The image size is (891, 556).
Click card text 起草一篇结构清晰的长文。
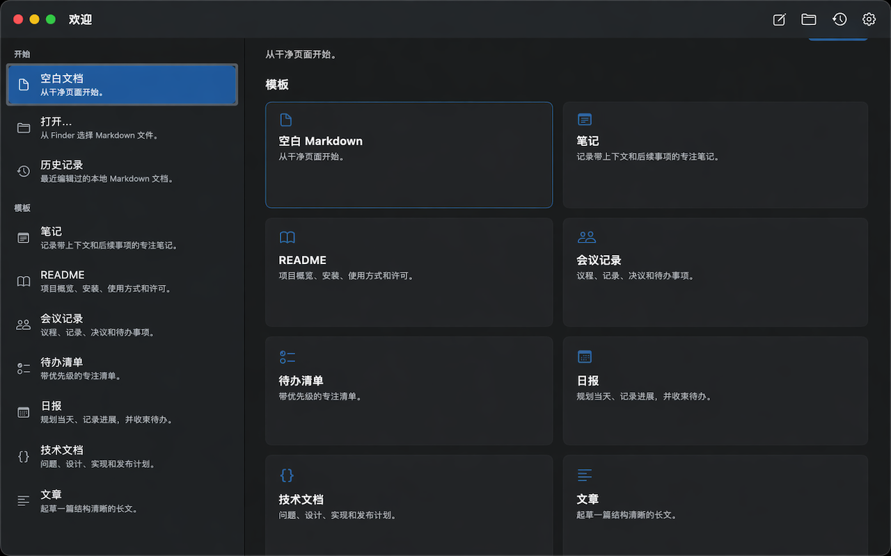(x=627, y=516)
